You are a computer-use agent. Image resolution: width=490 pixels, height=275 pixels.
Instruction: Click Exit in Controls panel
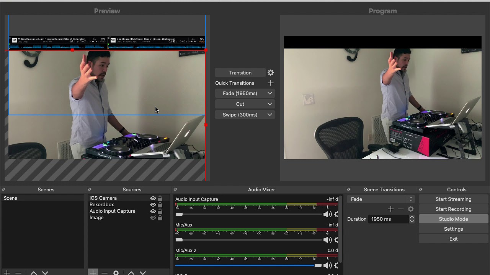click(x=453, y=239)
